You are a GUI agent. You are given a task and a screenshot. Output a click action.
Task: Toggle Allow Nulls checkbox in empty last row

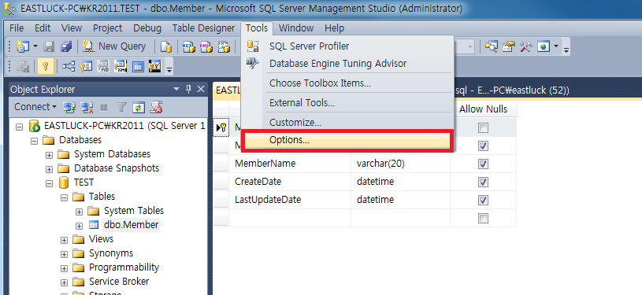[483, 218]
